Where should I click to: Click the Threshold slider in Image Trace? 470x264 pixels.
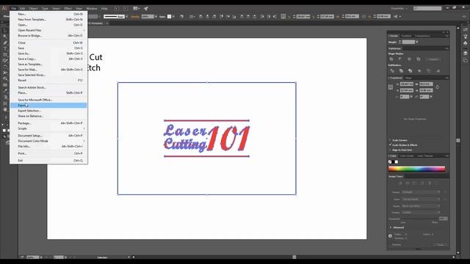(x=419, y=219)
